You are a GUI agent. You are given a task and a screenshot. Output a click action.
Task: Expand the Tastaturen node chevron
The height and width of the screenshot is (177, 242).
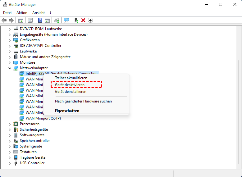click(x=10, y=152)
